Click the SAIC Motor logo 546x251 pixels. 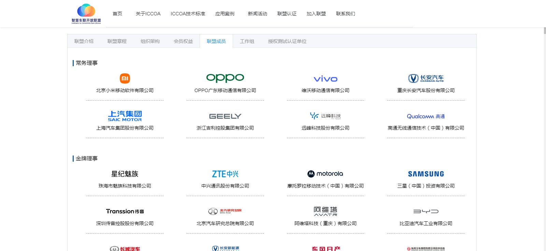coord(125,116)
